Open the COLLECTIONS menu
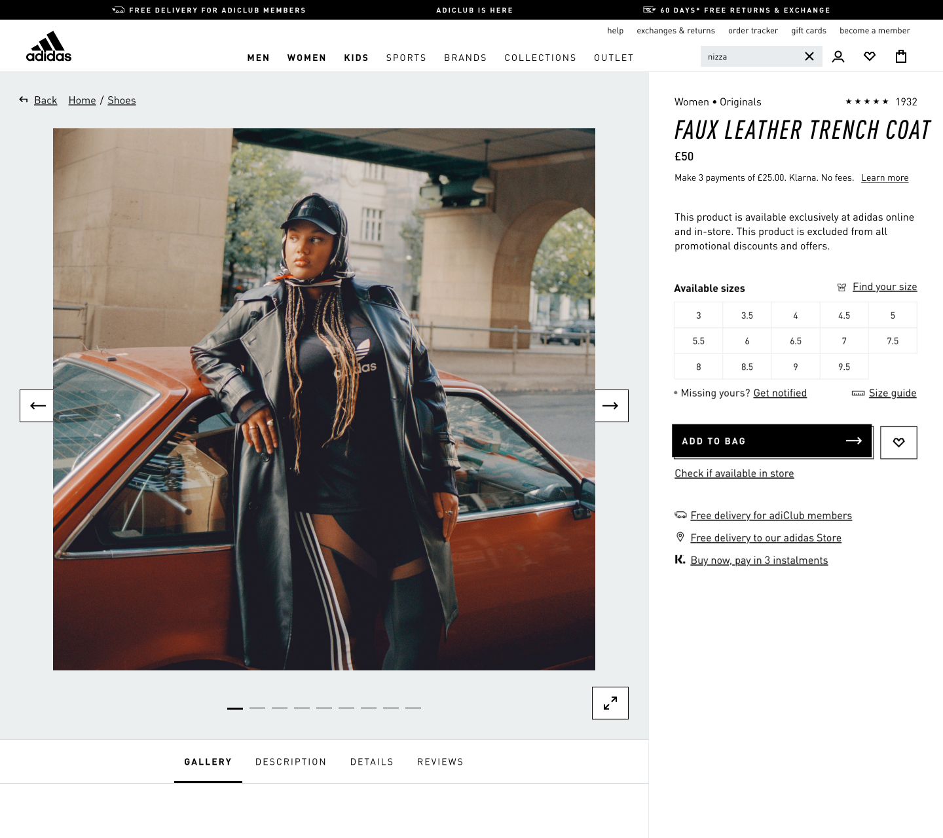943x838 pixels. pos(540,58)
